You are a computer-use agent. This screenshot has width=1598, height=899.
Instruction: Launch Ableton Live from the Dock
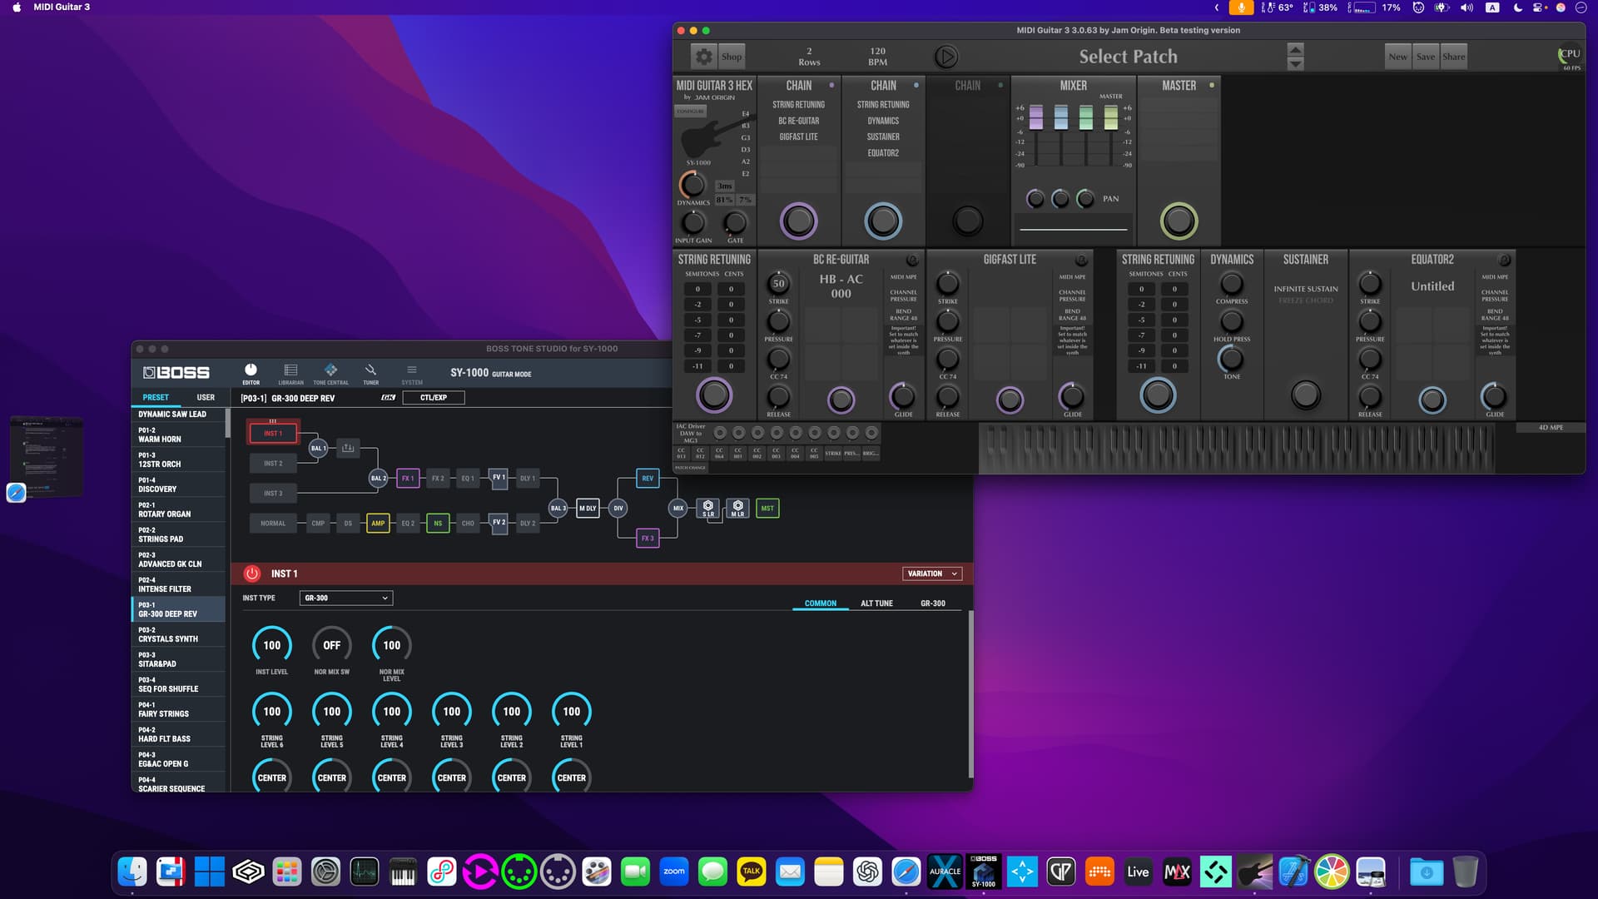1138,872
